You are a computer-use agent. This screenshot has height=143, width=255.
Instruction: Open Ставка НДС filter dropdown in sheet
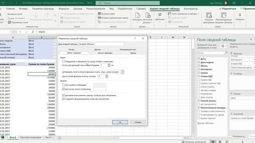(x=54, y=51)
